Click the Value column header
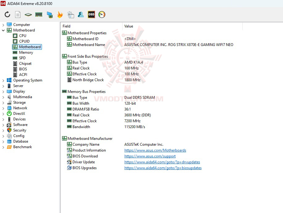283x213 pixels. (x=182, y=26)
